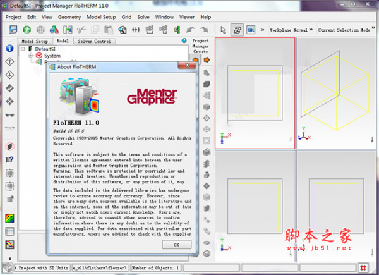Open the Solve menu
379x275 pixels.
click(143, 17)
